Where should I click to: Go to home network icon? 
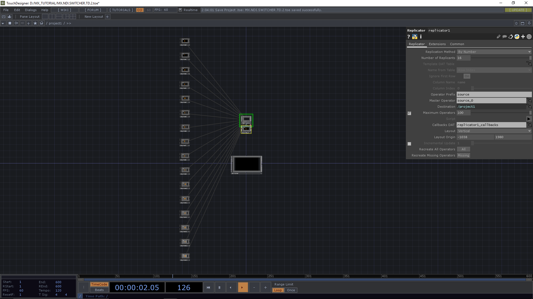42,23
